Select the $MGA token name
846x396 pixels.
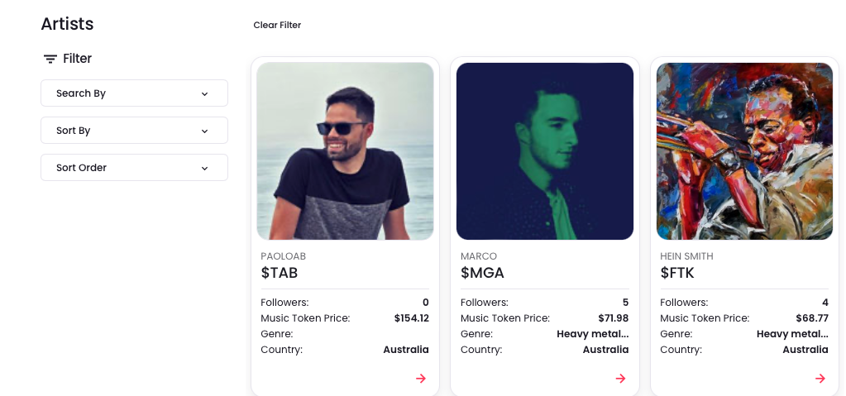tap(482, 273)
